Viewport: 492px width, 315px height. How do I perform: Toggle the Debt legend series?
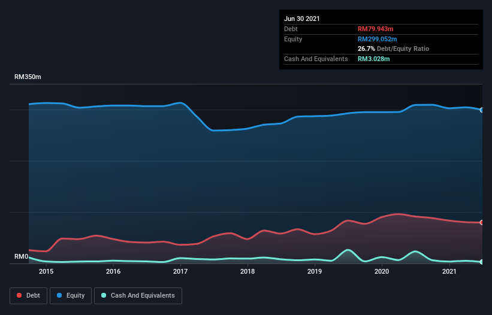click(28, 296)
